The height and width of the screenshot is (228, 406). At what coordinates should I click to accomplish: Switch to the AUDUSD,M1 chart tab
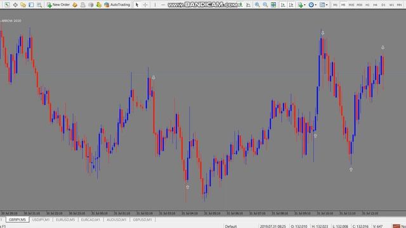(x=117, y=220)
